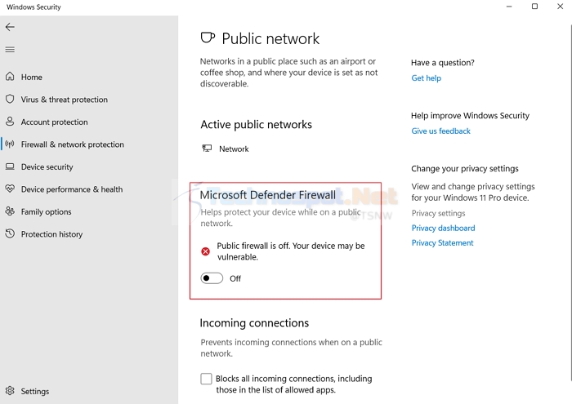
Task: Click the Windows Security window title
Action: pyautogui.click(x=34, y=7)
